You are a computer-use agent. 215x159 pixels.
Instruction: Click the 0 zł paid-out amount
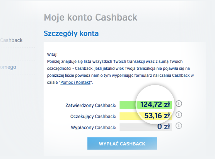coord(164,127)
